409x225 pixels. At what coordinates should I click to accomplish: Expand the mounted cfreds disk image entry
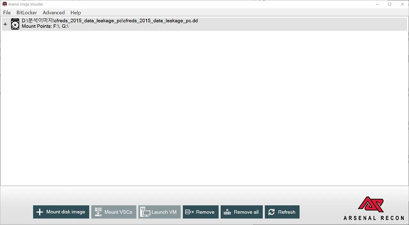point(5,24)
